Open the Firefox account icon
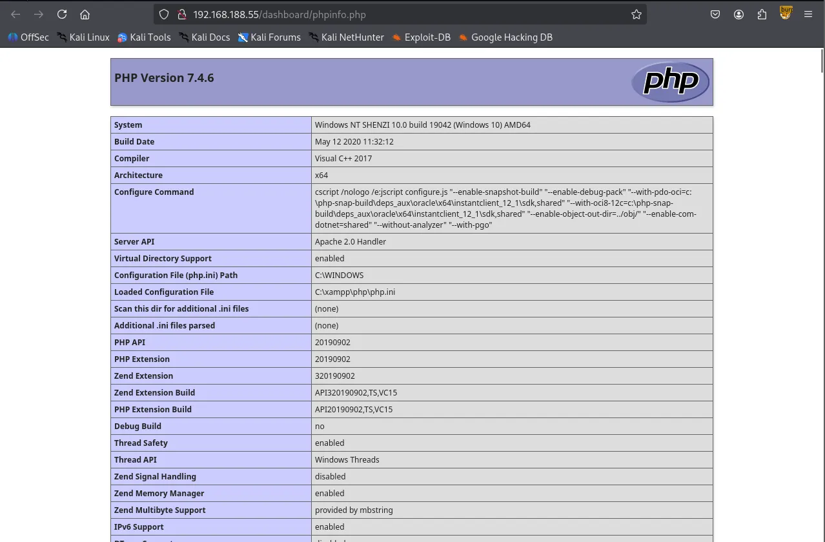 coord(738,14)
